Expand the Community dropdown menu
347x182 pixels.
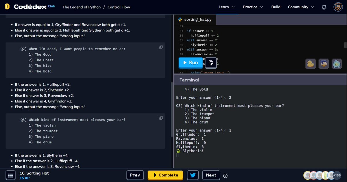pyautogui.click(x=301, y=7)
